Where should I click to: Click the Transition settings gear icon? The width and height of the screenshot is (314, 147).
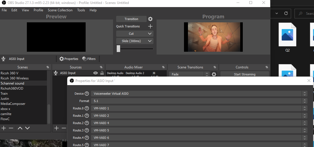point(150,19)
